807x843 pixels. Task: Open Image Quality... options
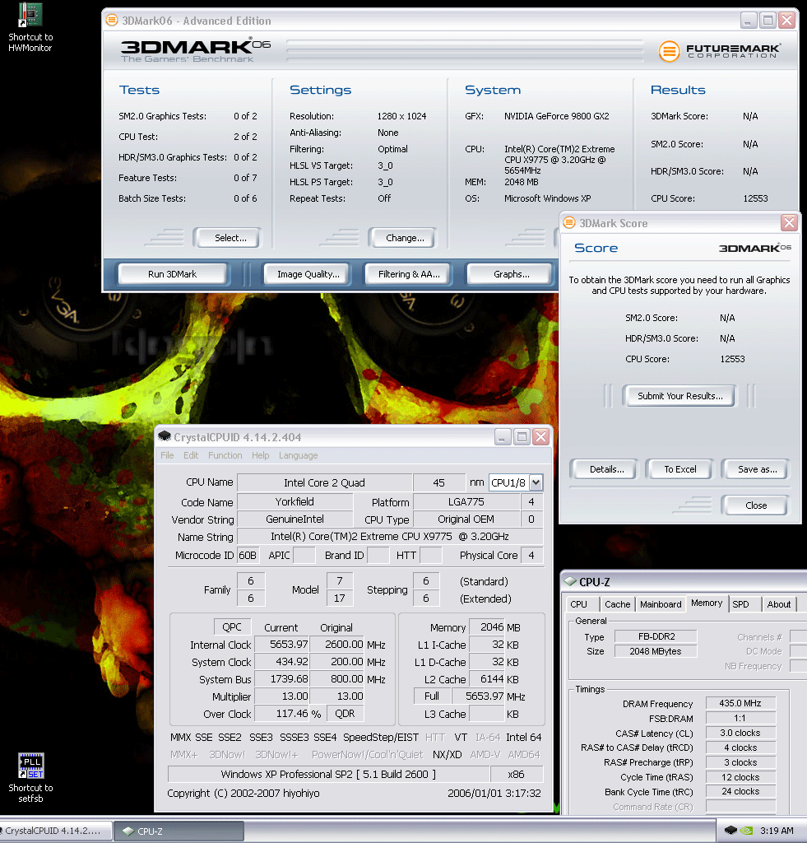(308, 274)
